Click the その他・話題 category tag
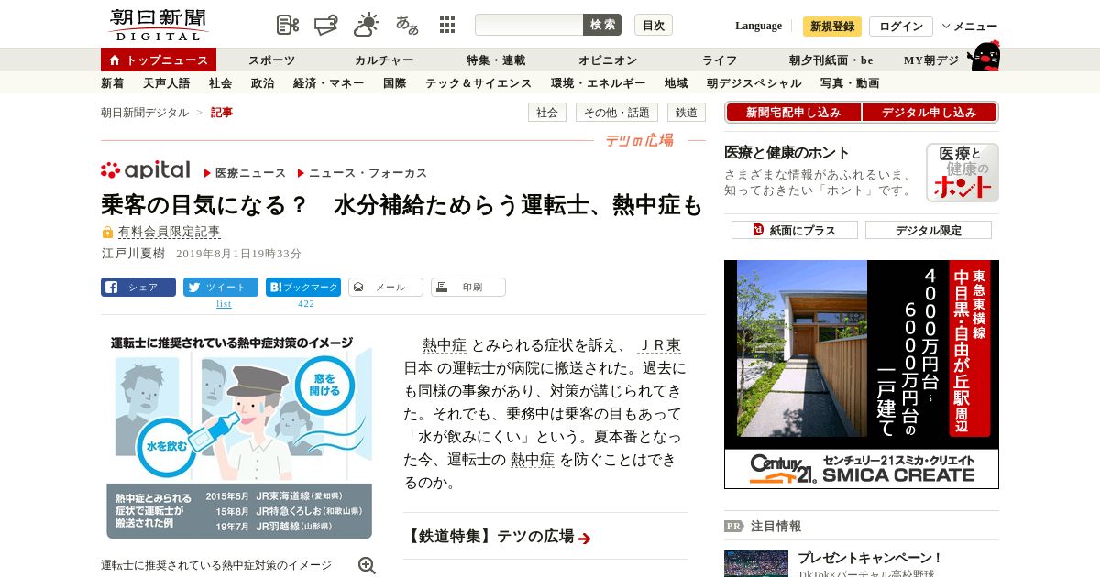 coord(617,113)
